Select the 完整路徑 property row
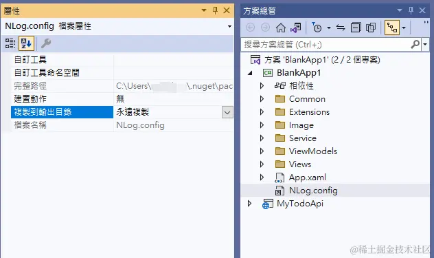 [x=122, y=86]
